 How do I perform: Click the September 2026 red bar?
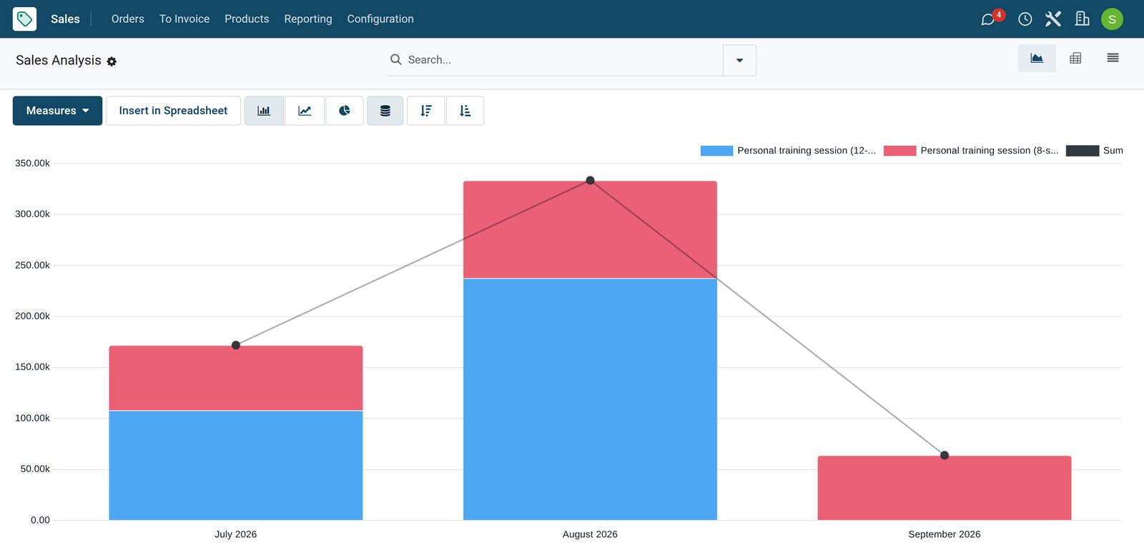click(x=945, y=488)
